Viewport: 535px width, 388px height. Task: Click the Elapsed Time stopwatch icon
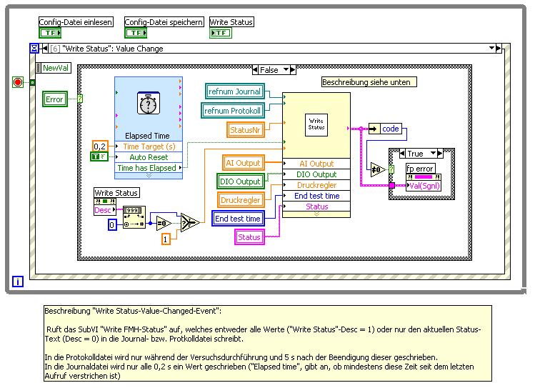pos(148,103)
